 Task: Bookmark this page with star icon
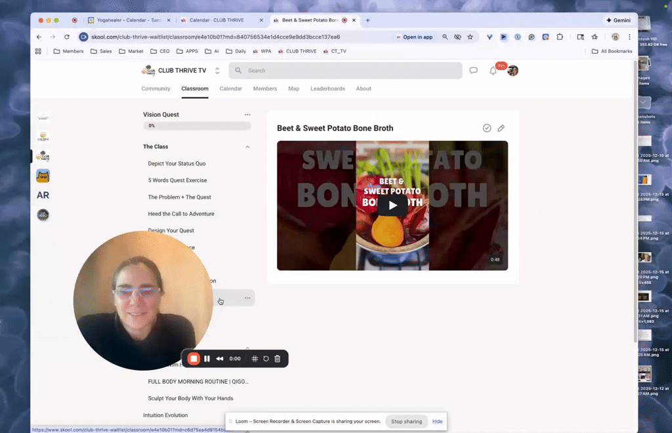[x=470, y=37]
